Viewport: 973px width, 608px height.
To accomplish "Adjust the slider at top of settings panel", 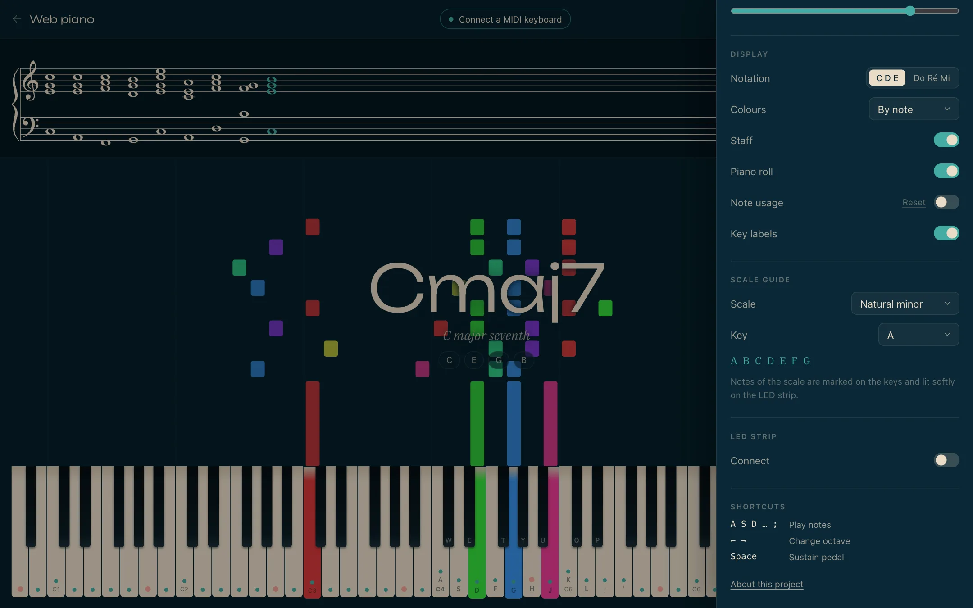I will [x=845, y=11].
